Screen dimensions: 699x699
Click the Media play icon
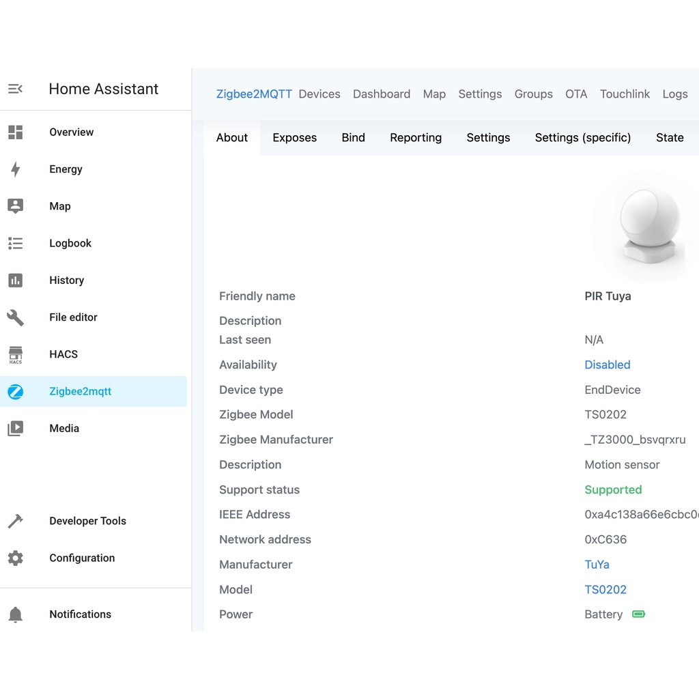click(15, 429)
